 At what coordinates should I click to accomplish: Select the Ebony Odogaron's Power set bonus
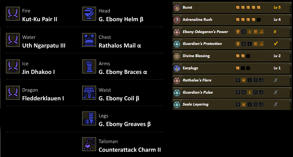click(x=205, y=32)
